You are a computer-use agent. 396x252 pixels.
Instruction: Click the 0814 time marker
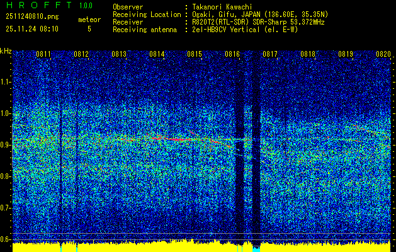coord(157,54)
